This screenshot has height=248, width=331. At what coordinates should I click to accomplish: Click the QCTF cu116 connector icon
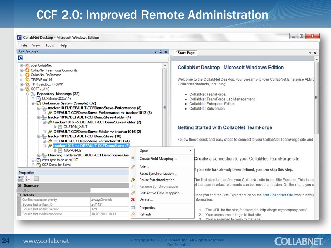[x=27, y=89]
